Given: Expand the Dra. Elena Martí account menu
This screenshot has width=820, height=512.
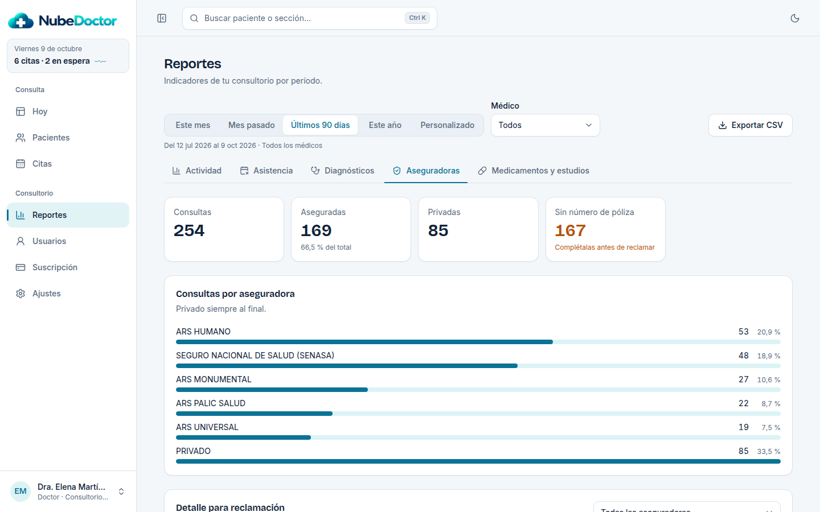Looking at the screenshot, I should pyautogui.click(x=68, y=492).
